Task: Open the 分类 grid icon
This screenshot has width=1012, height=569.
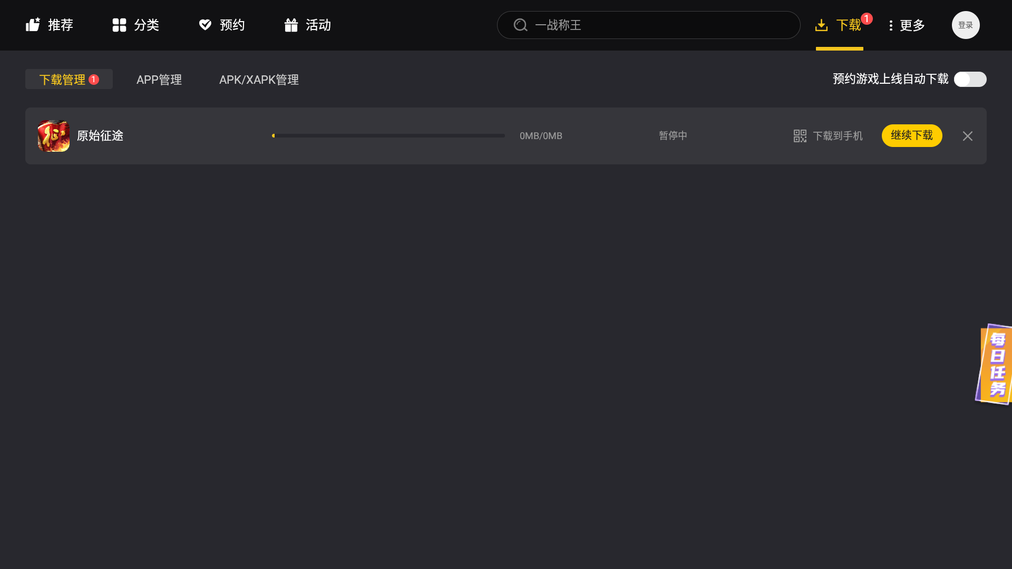Action: click(x=119, y=25)
